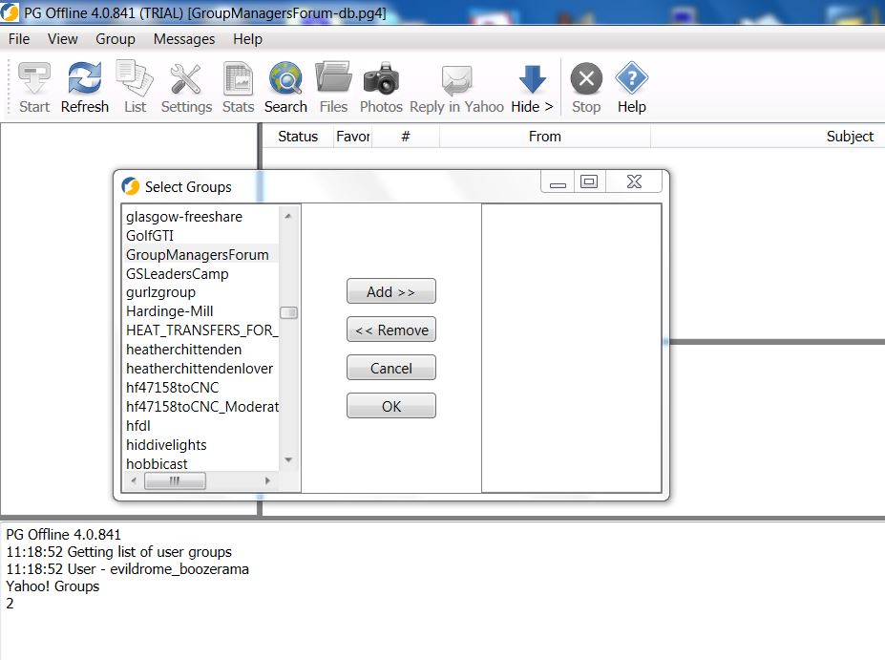
Task: Open the Files folder icon
Action: [333, 76]
